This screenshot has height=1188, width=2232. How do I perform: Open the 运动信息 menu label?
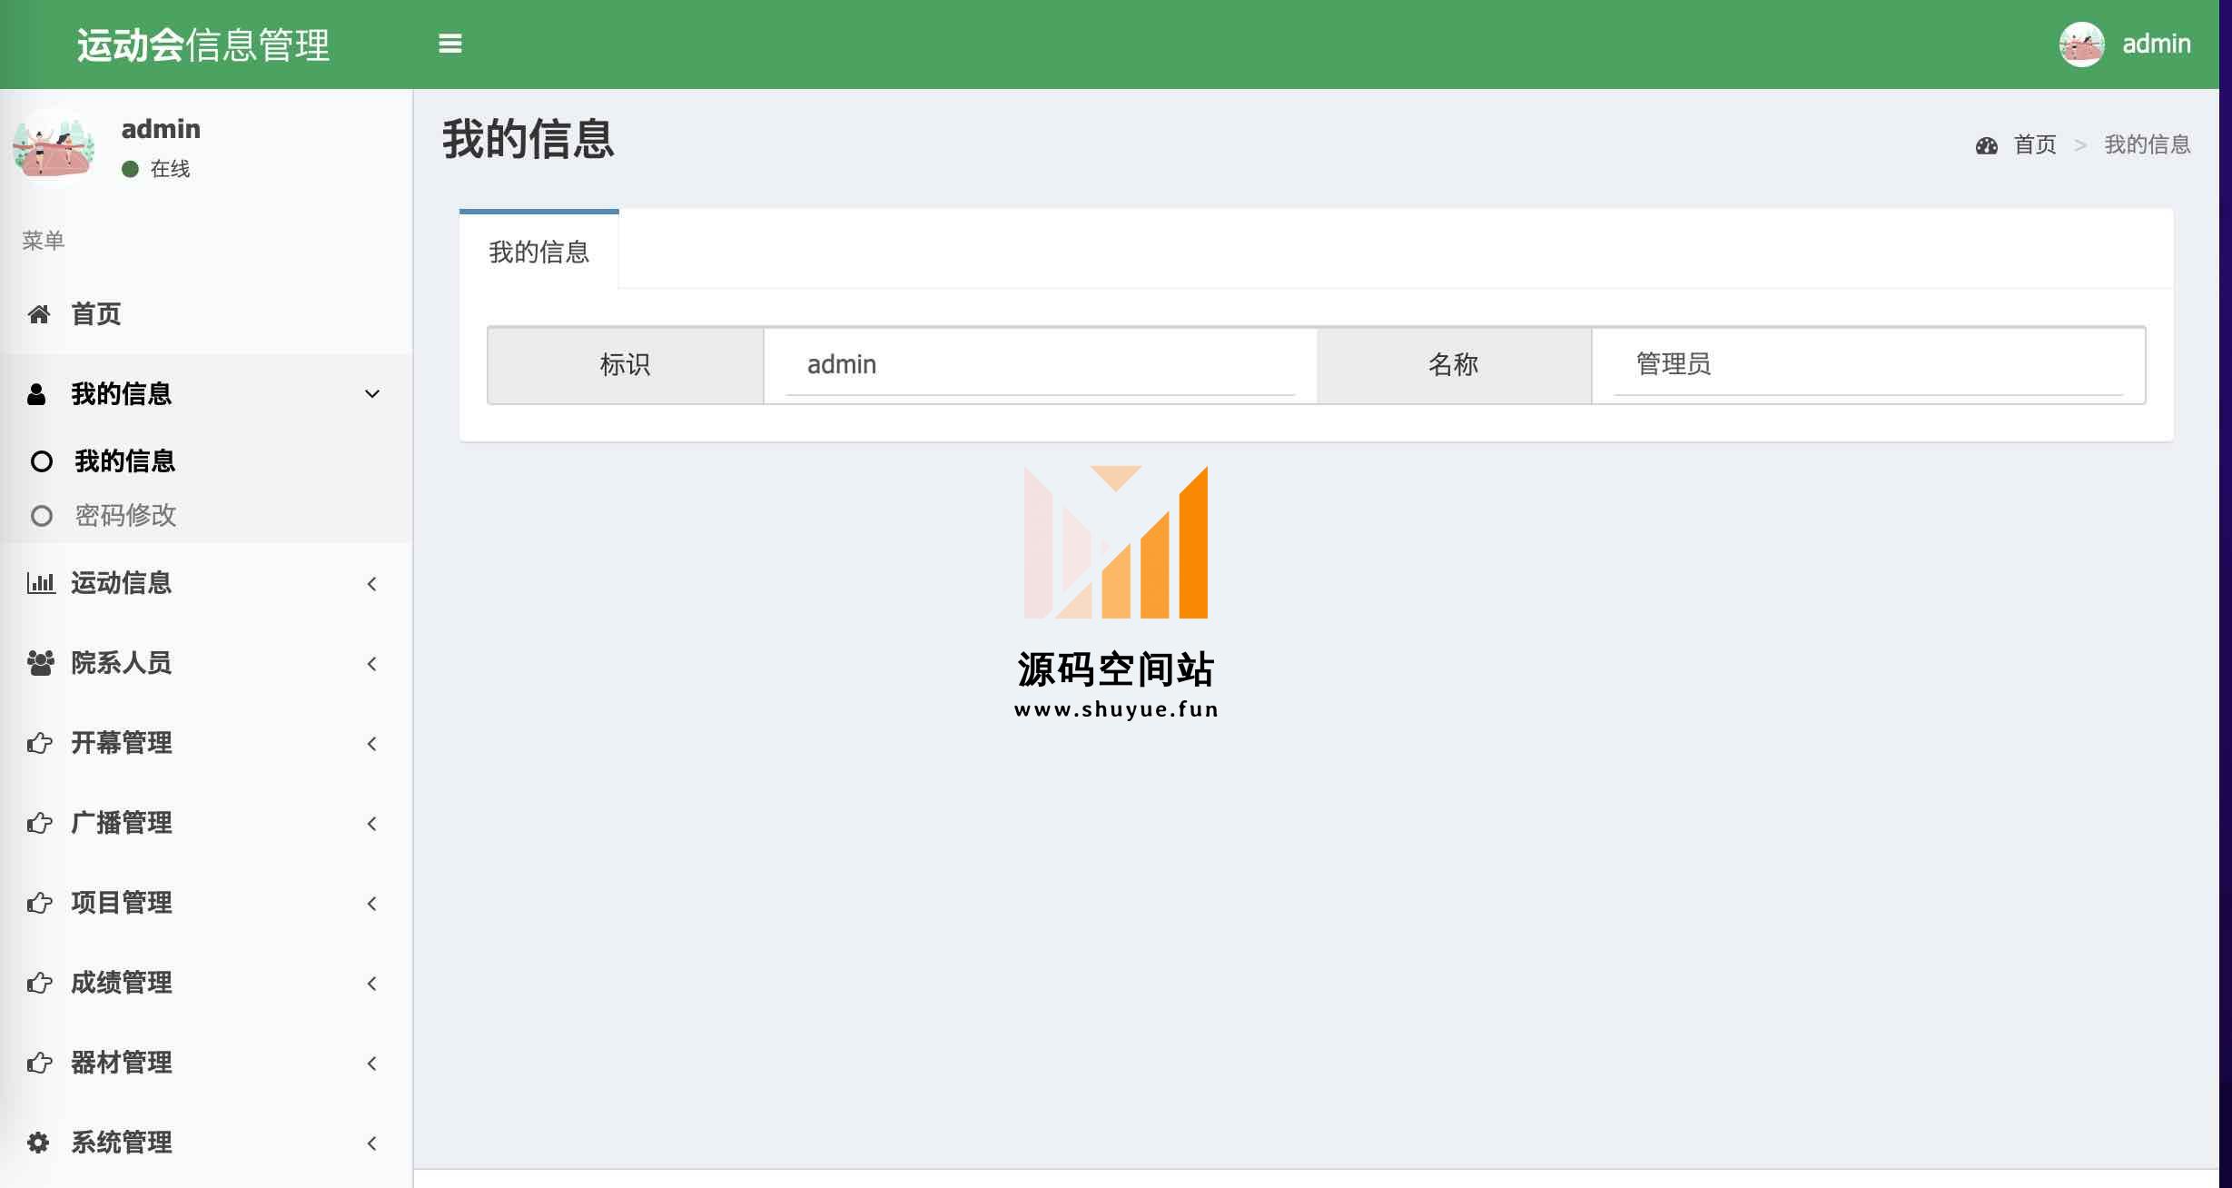[x=122, y=583]
